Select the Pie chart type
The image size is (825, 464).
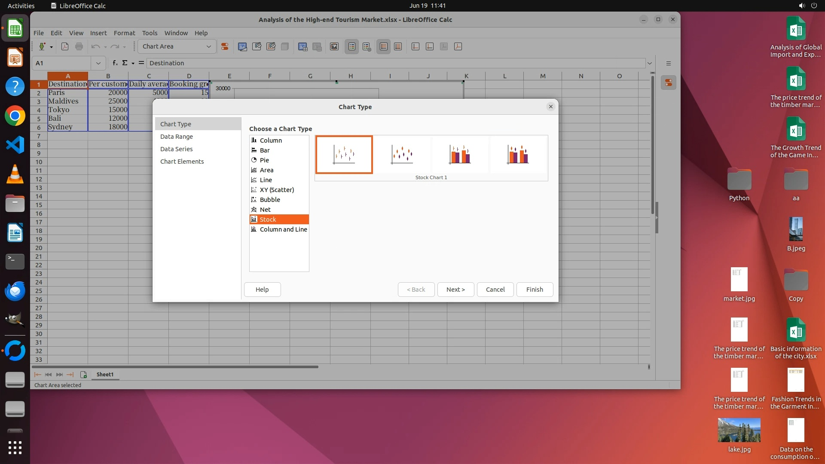[264, 160]
